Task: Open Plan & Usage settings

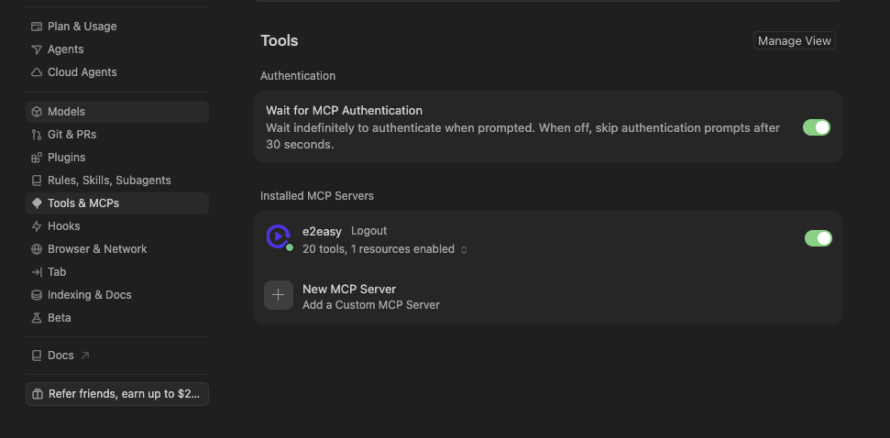Action: click(117, 27)
